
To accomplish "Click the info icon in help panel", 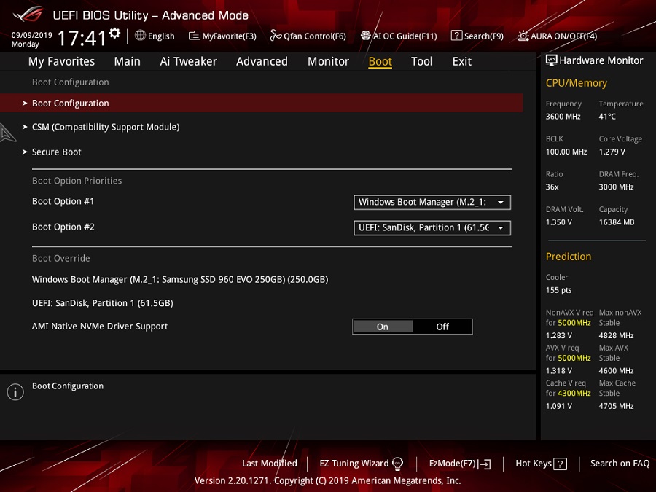I will point(15,391).
